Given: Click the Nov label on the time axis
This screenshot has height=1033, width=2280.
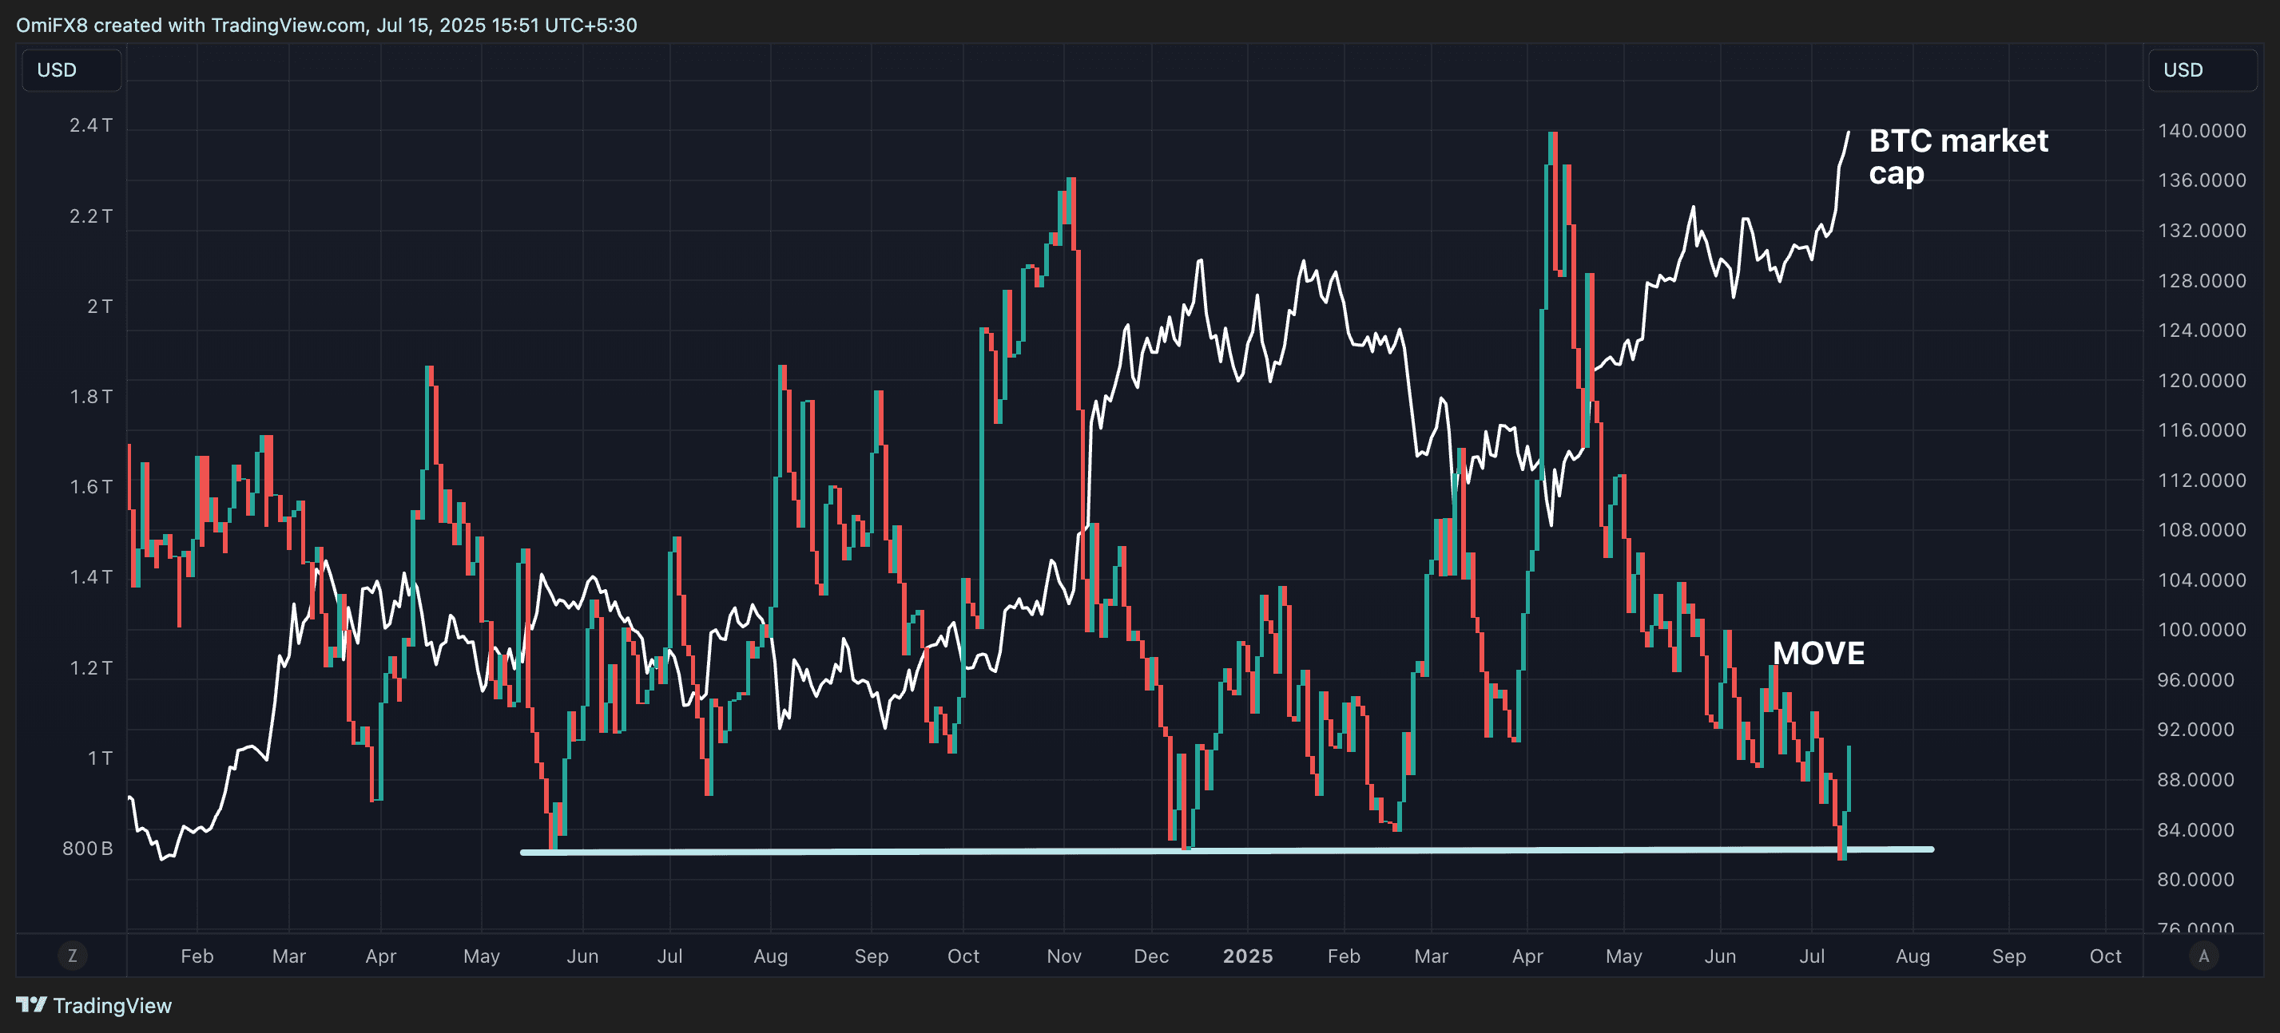Looking at the screenshot, I should (1064, 956).
